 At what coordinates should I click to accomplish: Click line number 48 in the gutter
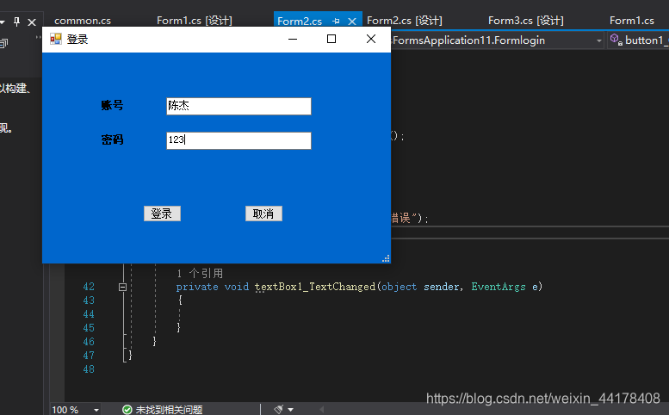coord(89,369)
